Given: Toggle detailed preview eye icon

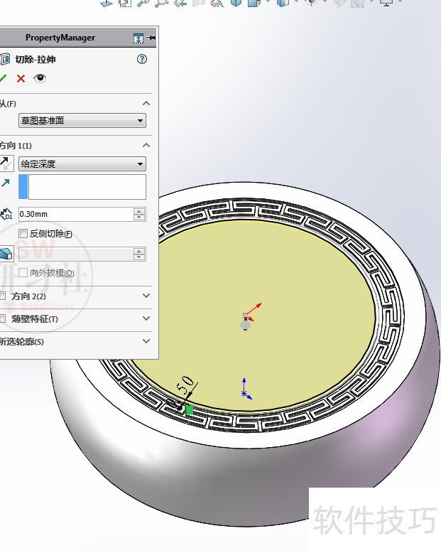Looking at the screenshot, I should [40, 78].
